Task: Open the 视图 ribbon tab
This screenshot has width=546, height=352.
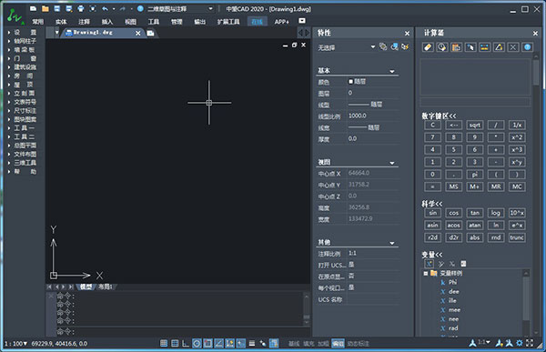Action: point(130,22)
